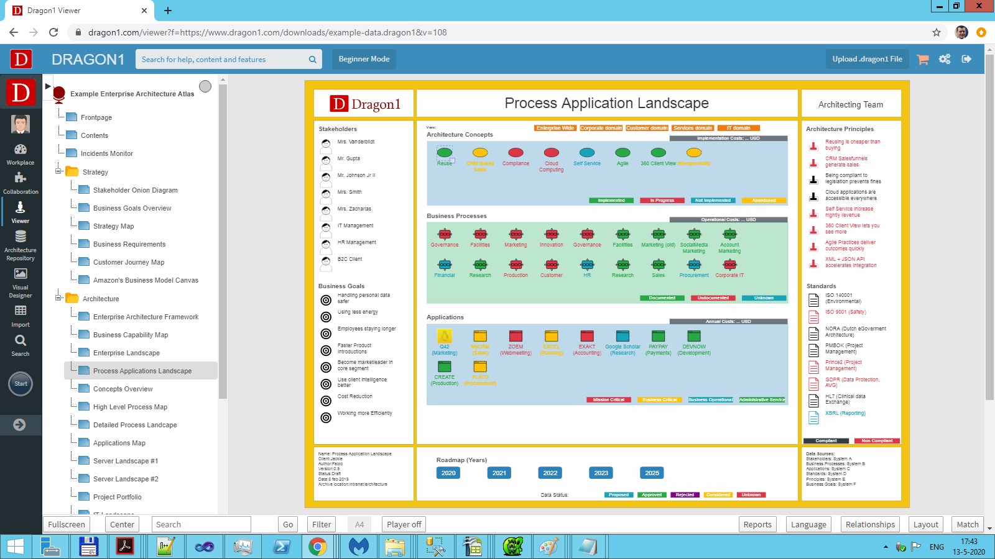Image resolution: width=995 pixels, height=559 pixels.
Task: Open the Language menu
Action: pyautogui.click(x=808, y=524)
